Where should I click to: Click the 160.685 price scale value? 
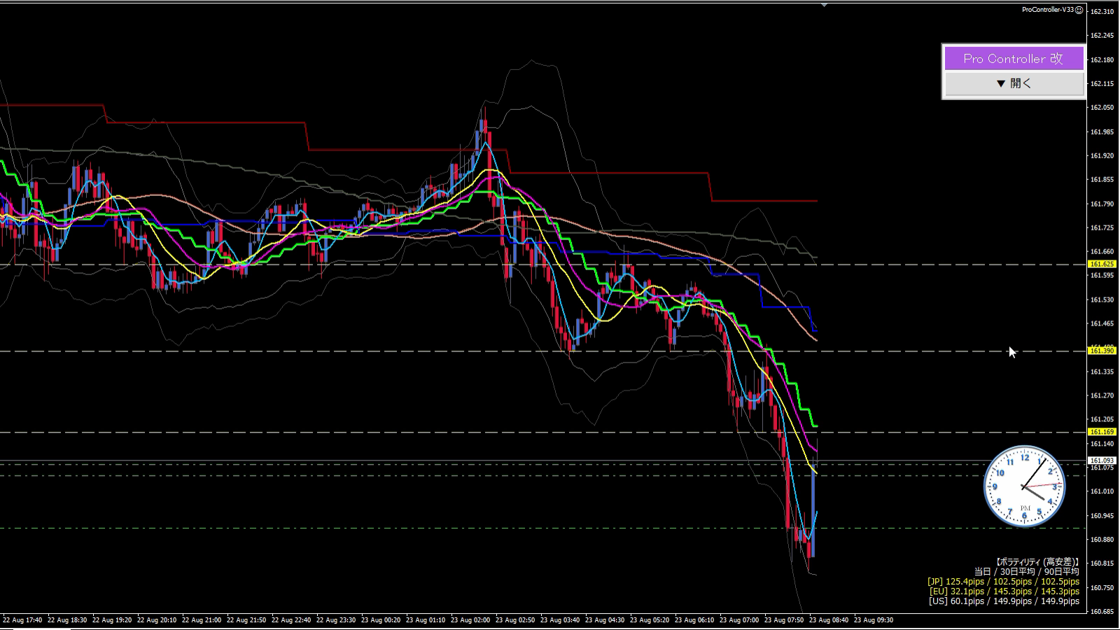click(x=1102, y=611)
